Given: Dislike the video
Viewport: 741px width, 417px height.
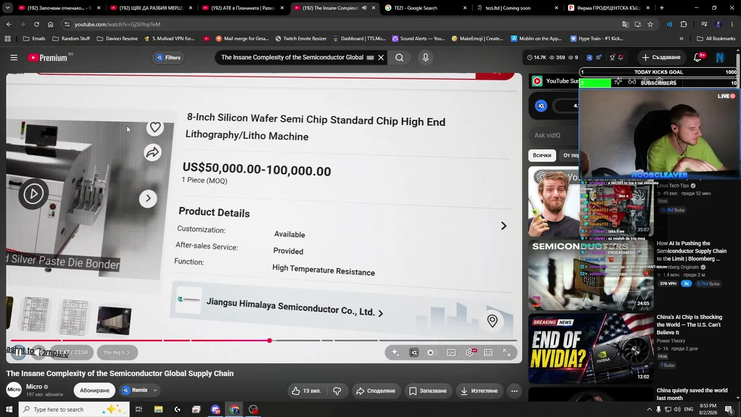Looking at the screenshot, I should 337,391.
